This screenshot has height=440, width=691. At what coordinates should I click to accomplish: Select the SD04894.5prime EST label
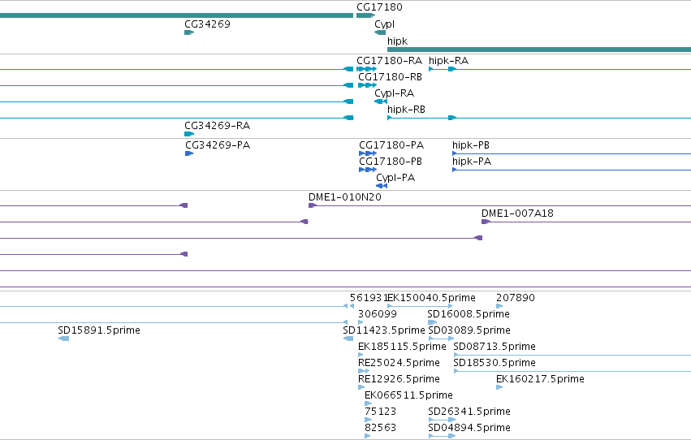click(469, 429)
